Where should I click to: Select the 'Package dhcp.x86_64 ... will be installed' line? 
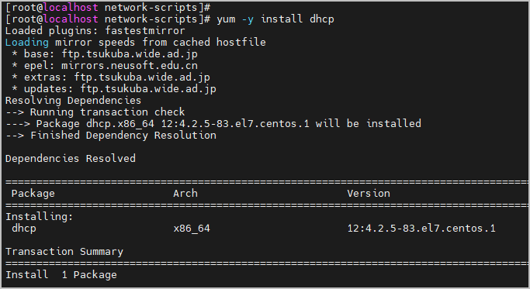213,123
